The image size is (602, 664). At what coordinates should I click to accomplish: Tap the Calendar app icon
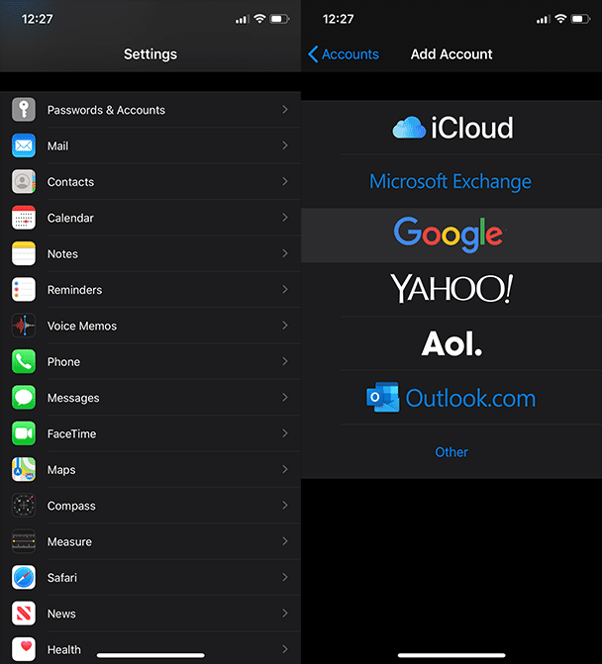(24, 218)
